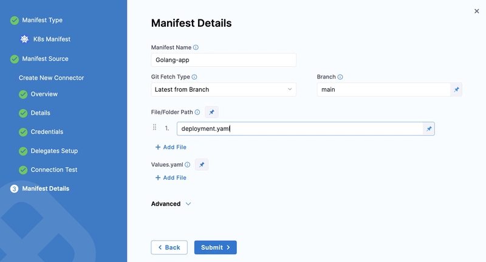Open the Connection Test step
This screenshot has height=262, width=486.
pos(54,170)
